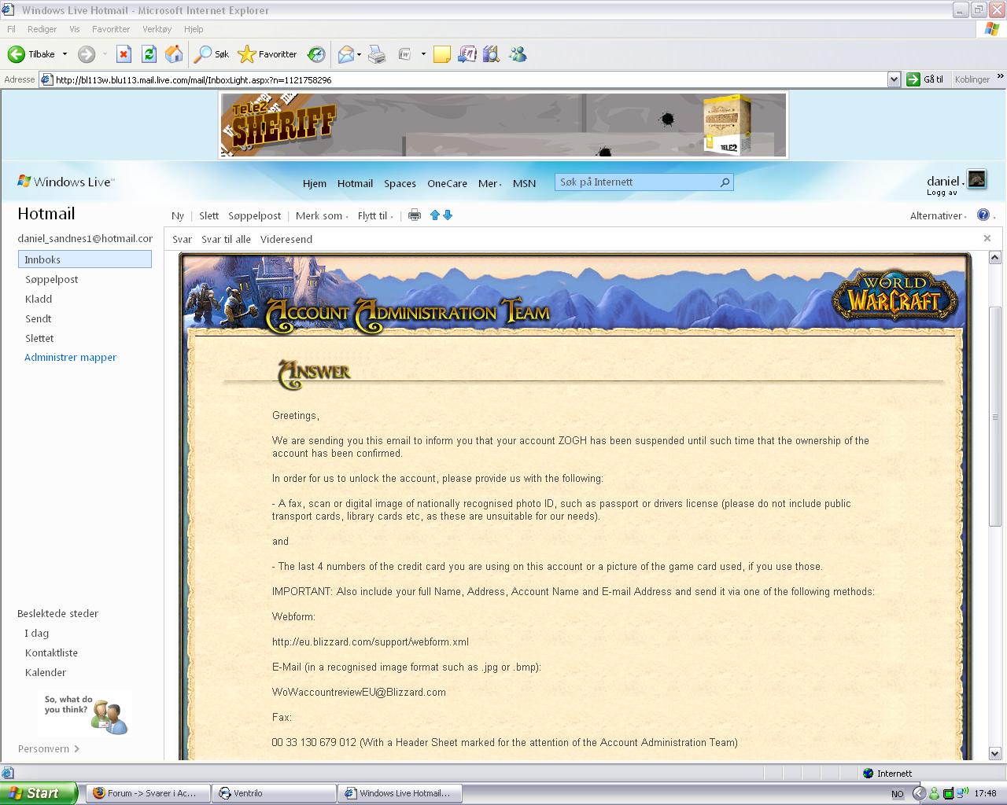
Task: Expand the Alternativer options dropdown
Action: tap(939, 215)
